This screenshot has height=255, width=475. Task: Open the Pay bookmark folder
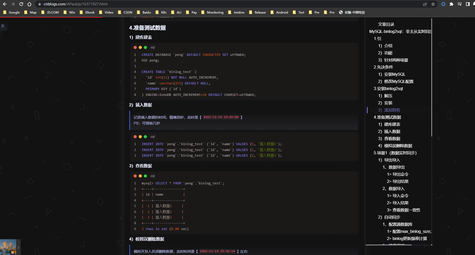pyautogui.click(x=191, y=12)
